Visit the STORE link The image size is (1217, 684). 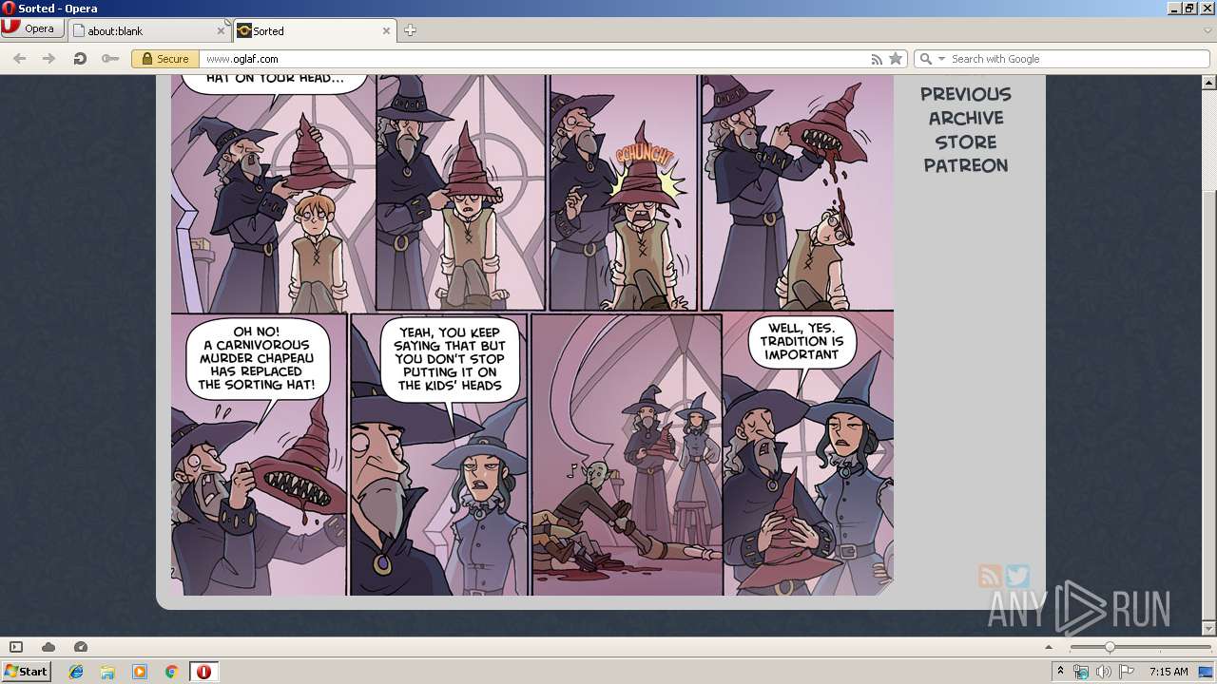point(965,142)
